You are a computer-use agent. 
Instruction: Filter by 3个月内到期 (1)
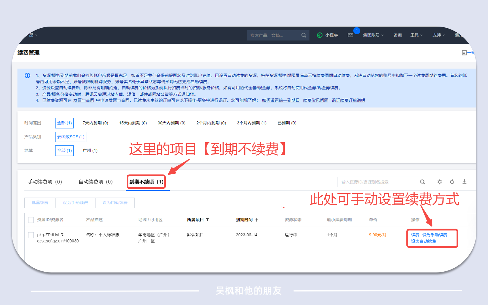click(252, 123)
